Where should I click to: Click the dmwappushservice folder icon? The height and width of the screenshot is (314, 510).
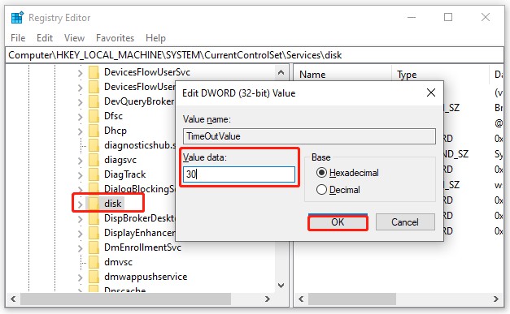pyautogui.click(x=94, y=277)
